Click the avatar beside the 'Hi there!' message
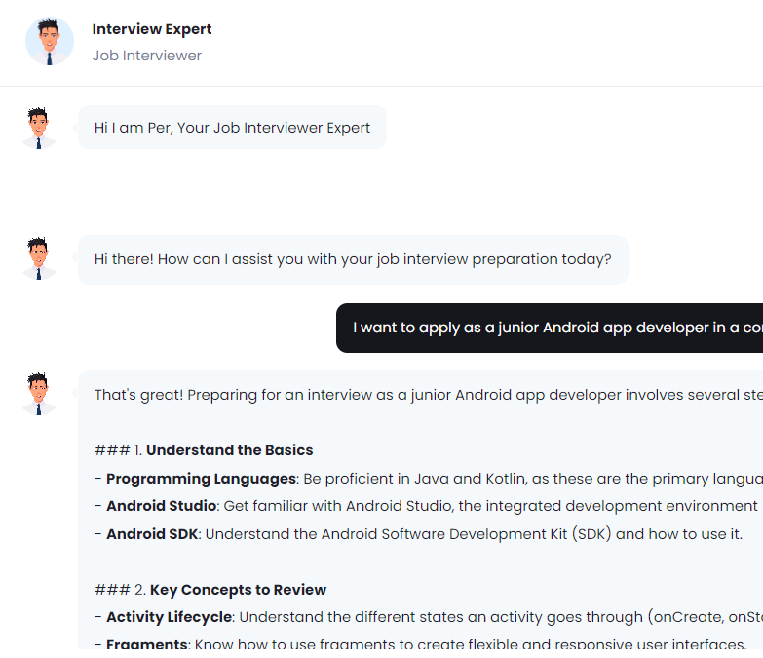The height and width of the screenshot is (658, 763). (38, 259)
